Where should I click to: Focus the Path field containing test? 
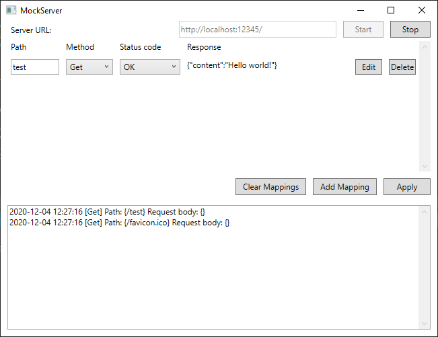[35, 67]
